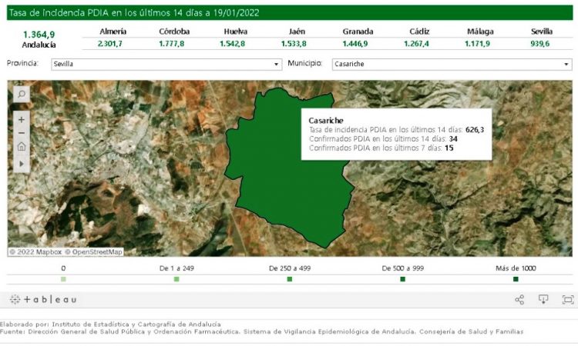Image resolution: width=578 pixels, height=346 pixels.
Task: Zoom in with the plus button
Action: coord(21,119)
